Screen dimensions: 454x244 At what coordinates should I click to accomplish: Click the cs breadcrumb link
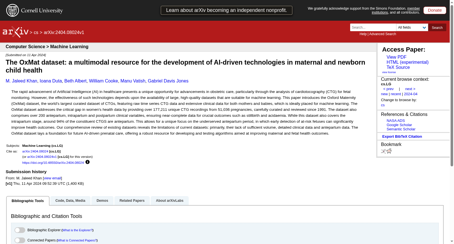coord(36,33)
